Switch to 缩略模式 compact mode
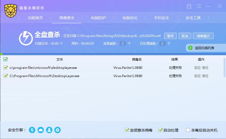 (x=203, y=36)
